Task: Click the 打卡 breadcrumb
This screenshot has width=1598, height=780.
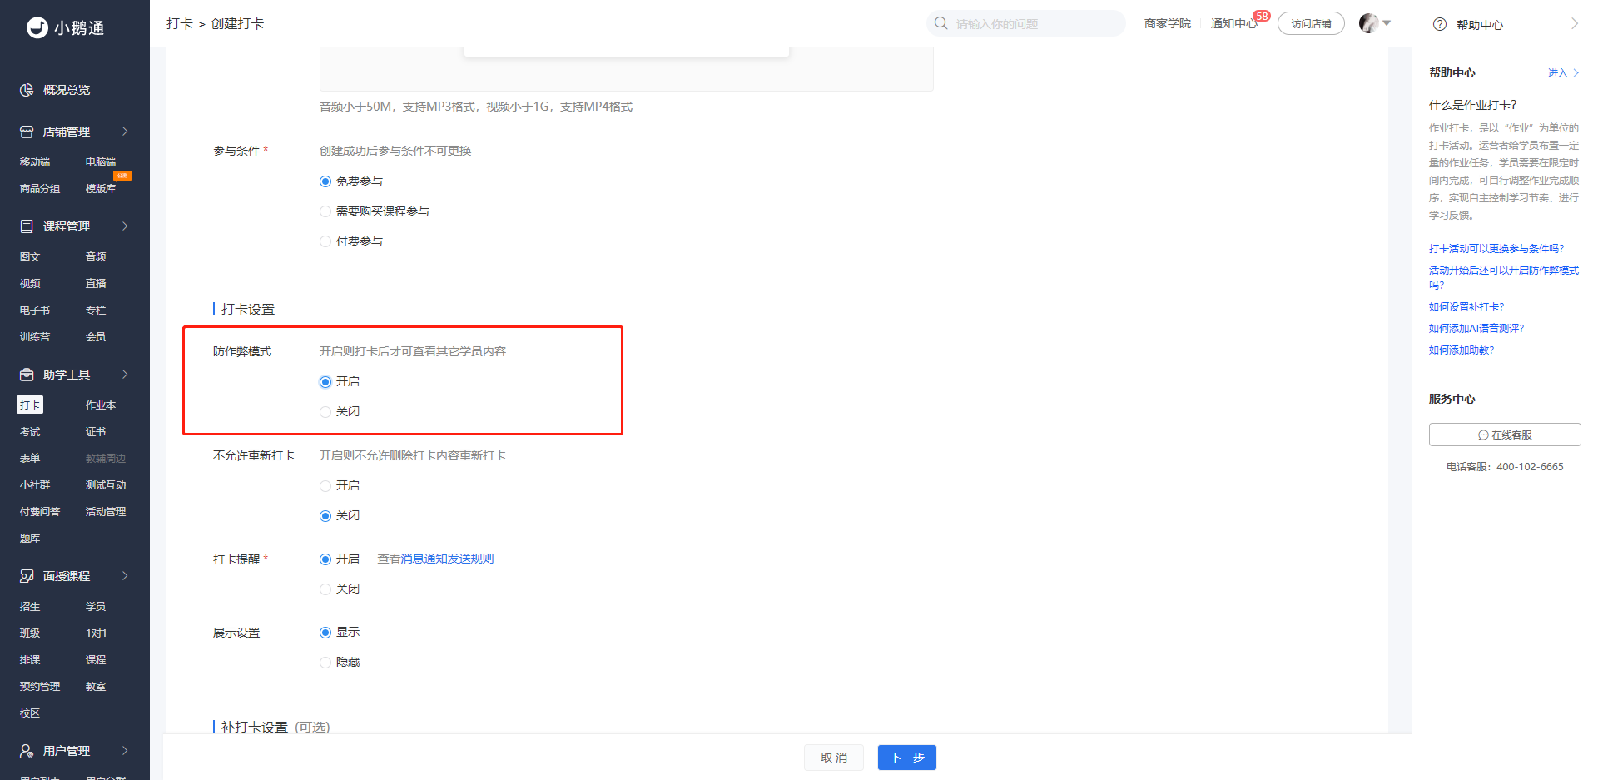Action: [180, 23]
